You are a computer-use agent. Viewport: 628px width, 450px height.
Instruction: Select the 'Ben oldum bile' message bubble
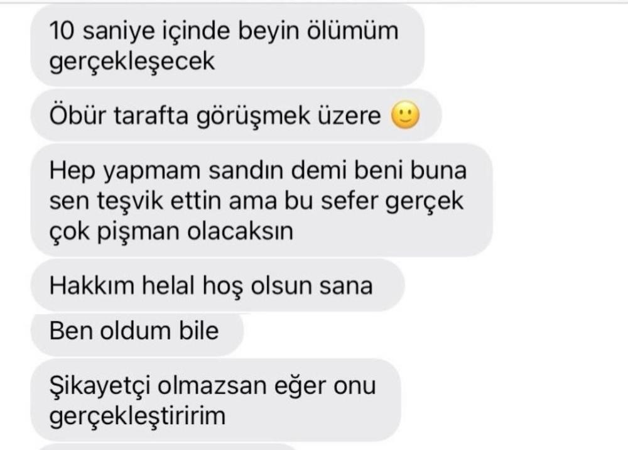coord(137,331)
